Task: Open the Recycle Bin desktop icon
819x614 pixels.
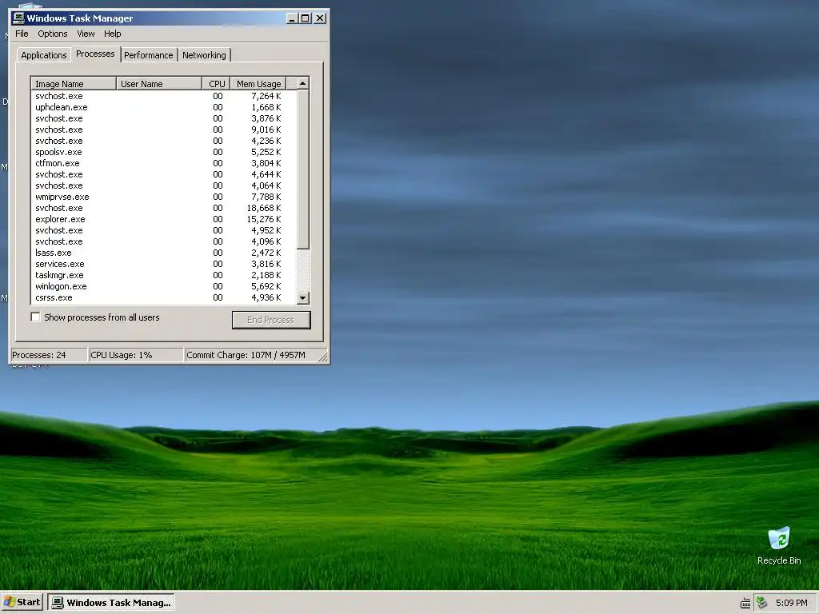Action: [x=779, y=545]
